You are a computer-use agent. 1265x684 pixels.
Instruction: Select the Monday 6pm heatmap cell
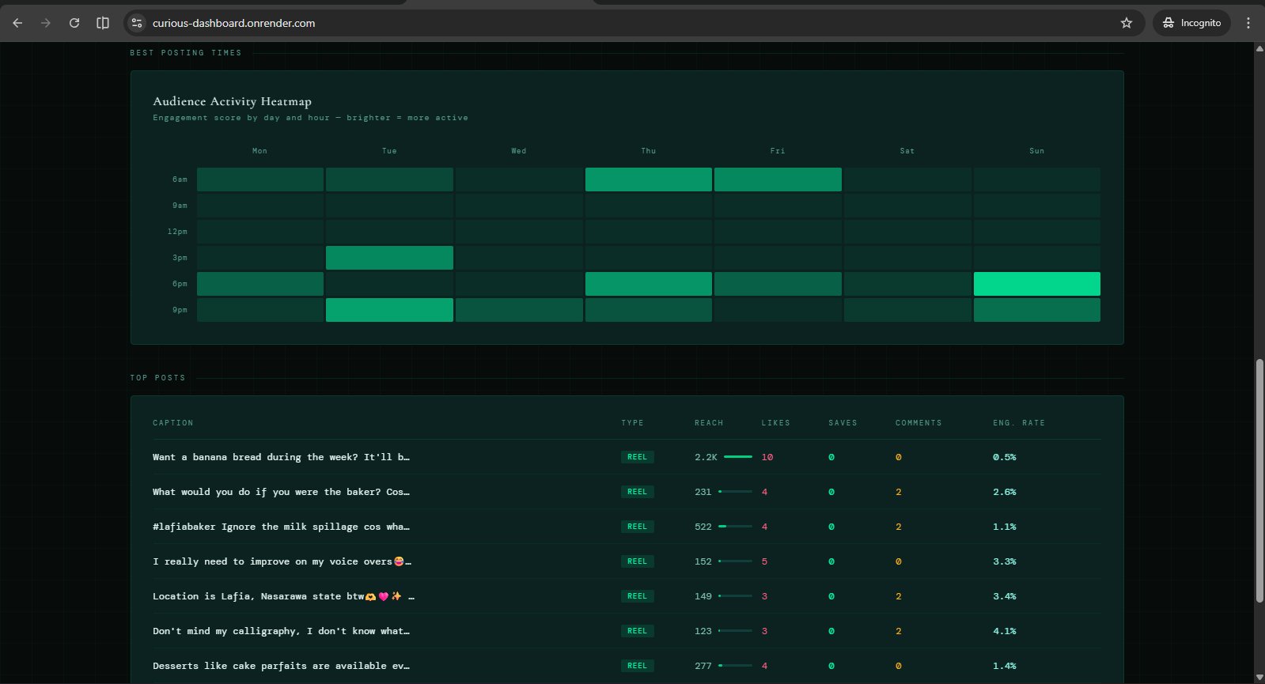(x=260, y=284)
